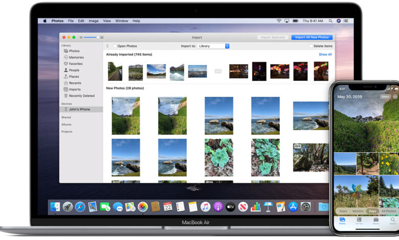Open Safari compass icon in Dock

click(x=80, y=207)
